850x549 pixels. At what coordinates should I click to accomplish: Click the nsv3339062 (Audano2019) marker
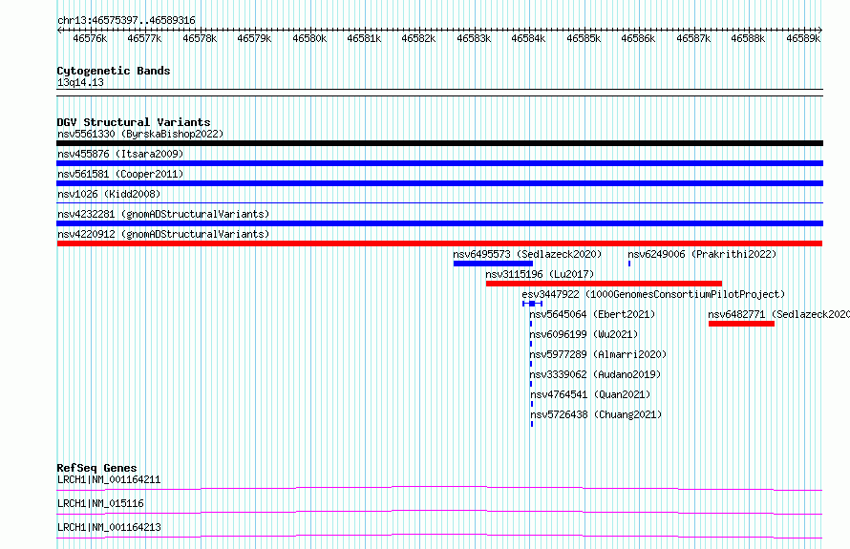[x=531, y=384]
